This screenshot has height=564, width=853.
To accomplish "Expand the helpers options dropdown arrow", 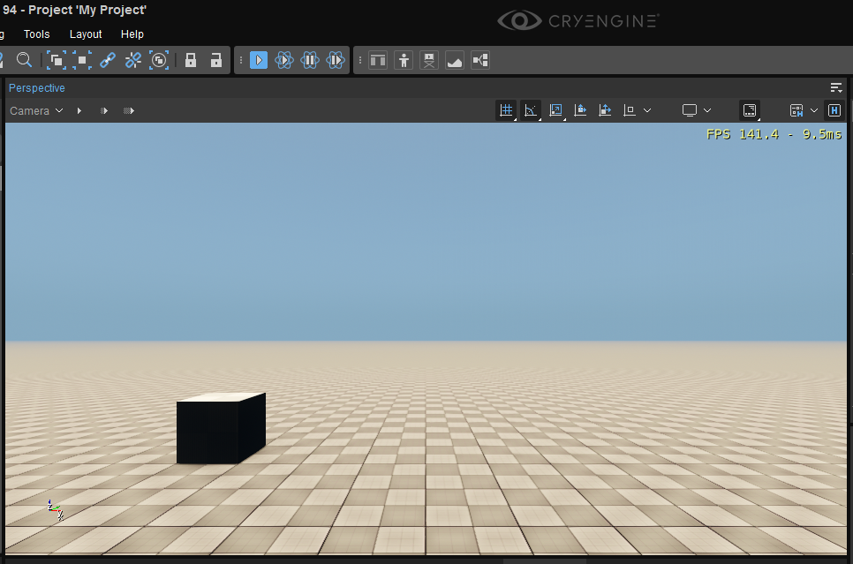I will (814, 110).
